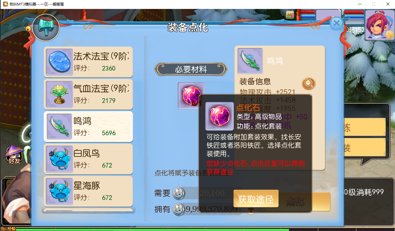Open the 好友 friends icon
This screenshot has width=395, height=231.
pyautogui.click(x=14, y=155)
